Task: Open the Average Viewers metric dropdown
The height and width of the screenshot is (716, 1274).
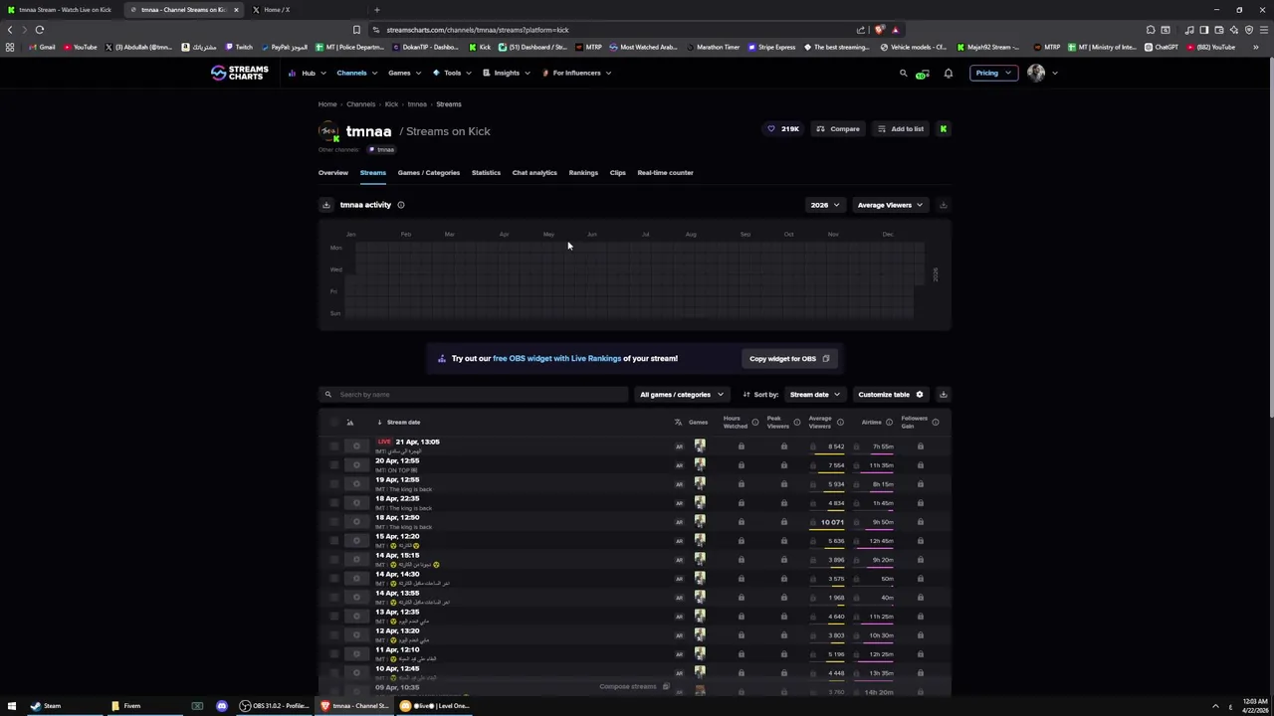Action: click(x=890, y=205)
